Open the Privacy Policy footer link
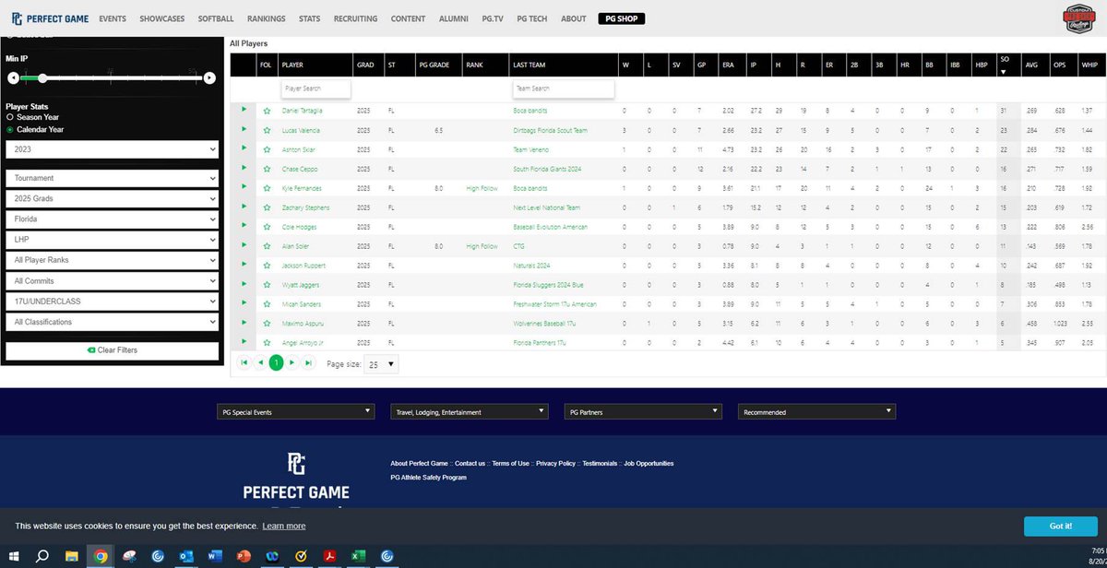 pyautogui.click(x=555, y=463)
